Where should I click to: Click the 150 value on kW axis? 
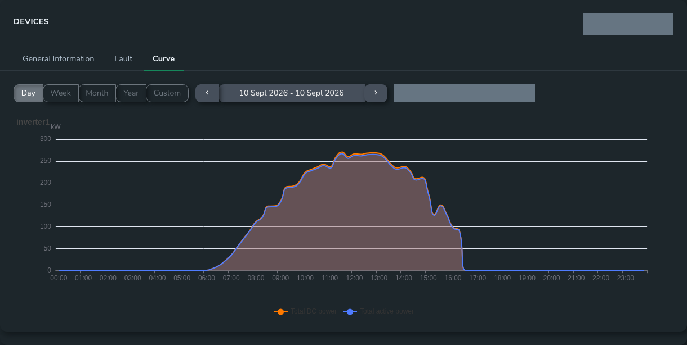46,205
